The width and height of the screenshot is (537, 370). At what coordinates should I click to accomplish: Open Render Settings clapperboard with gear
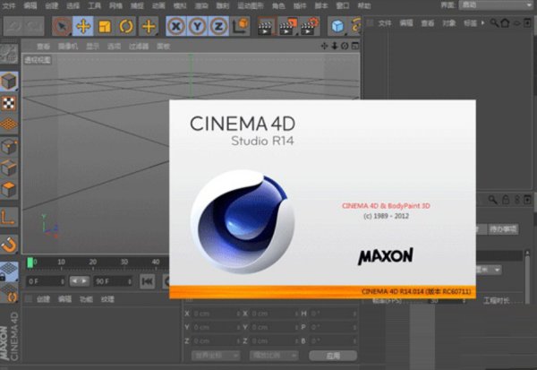point(310,26)
